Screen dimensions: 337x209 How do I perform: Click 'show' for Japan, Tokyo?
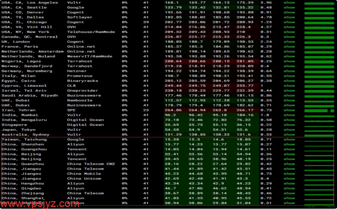click(289, 130)
